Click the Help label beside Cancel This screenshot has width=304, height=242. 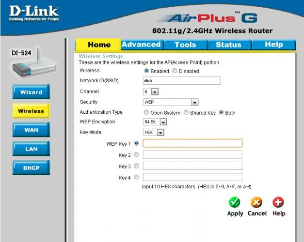point(279,213)
